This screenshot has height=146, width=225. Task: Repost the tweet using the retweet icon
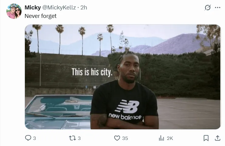(x=72, y=138)
